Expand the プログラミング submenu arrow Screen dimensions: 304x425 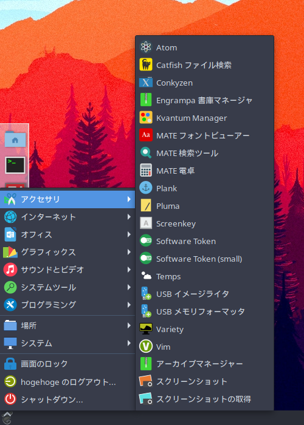pos(129,305)
